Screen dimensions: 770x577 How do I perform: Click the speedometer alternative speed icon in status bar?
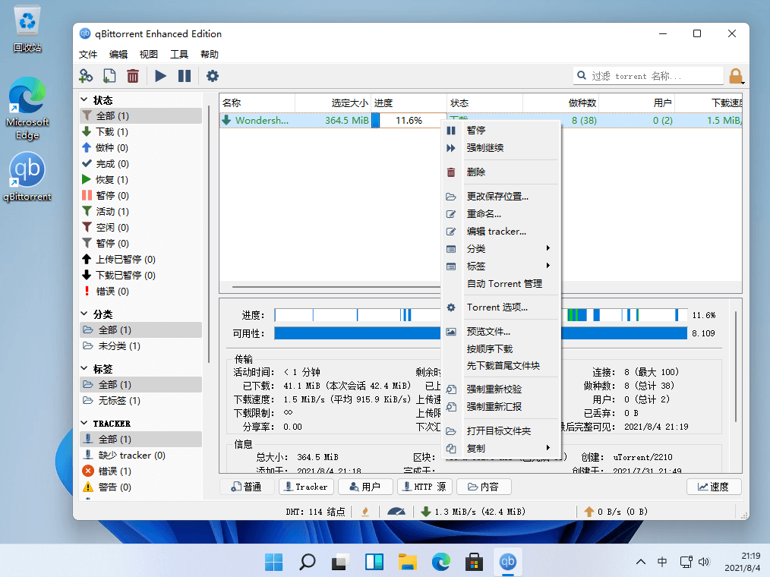click(x=396, y=512)
